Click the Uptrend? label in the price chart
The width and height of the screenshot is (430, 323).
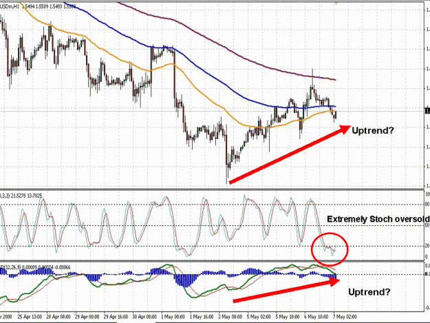coord(373,131)
